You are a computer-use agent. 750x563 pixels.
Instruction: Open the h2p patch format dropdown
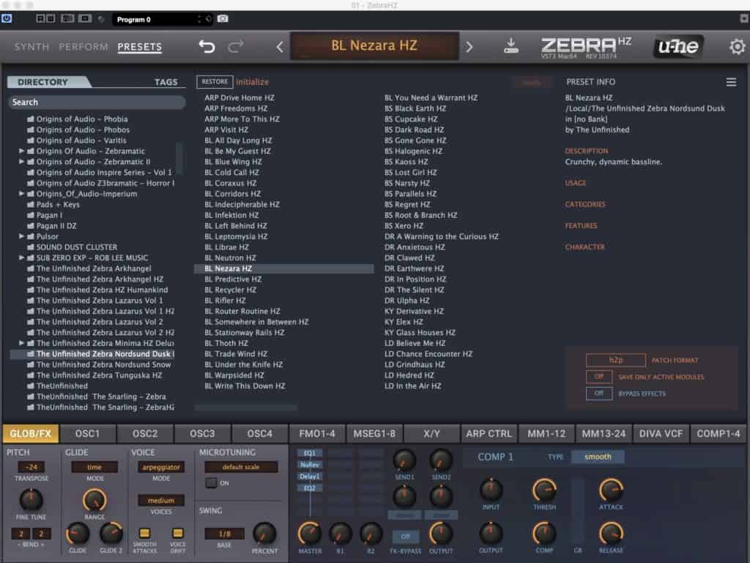coord(616,360)
